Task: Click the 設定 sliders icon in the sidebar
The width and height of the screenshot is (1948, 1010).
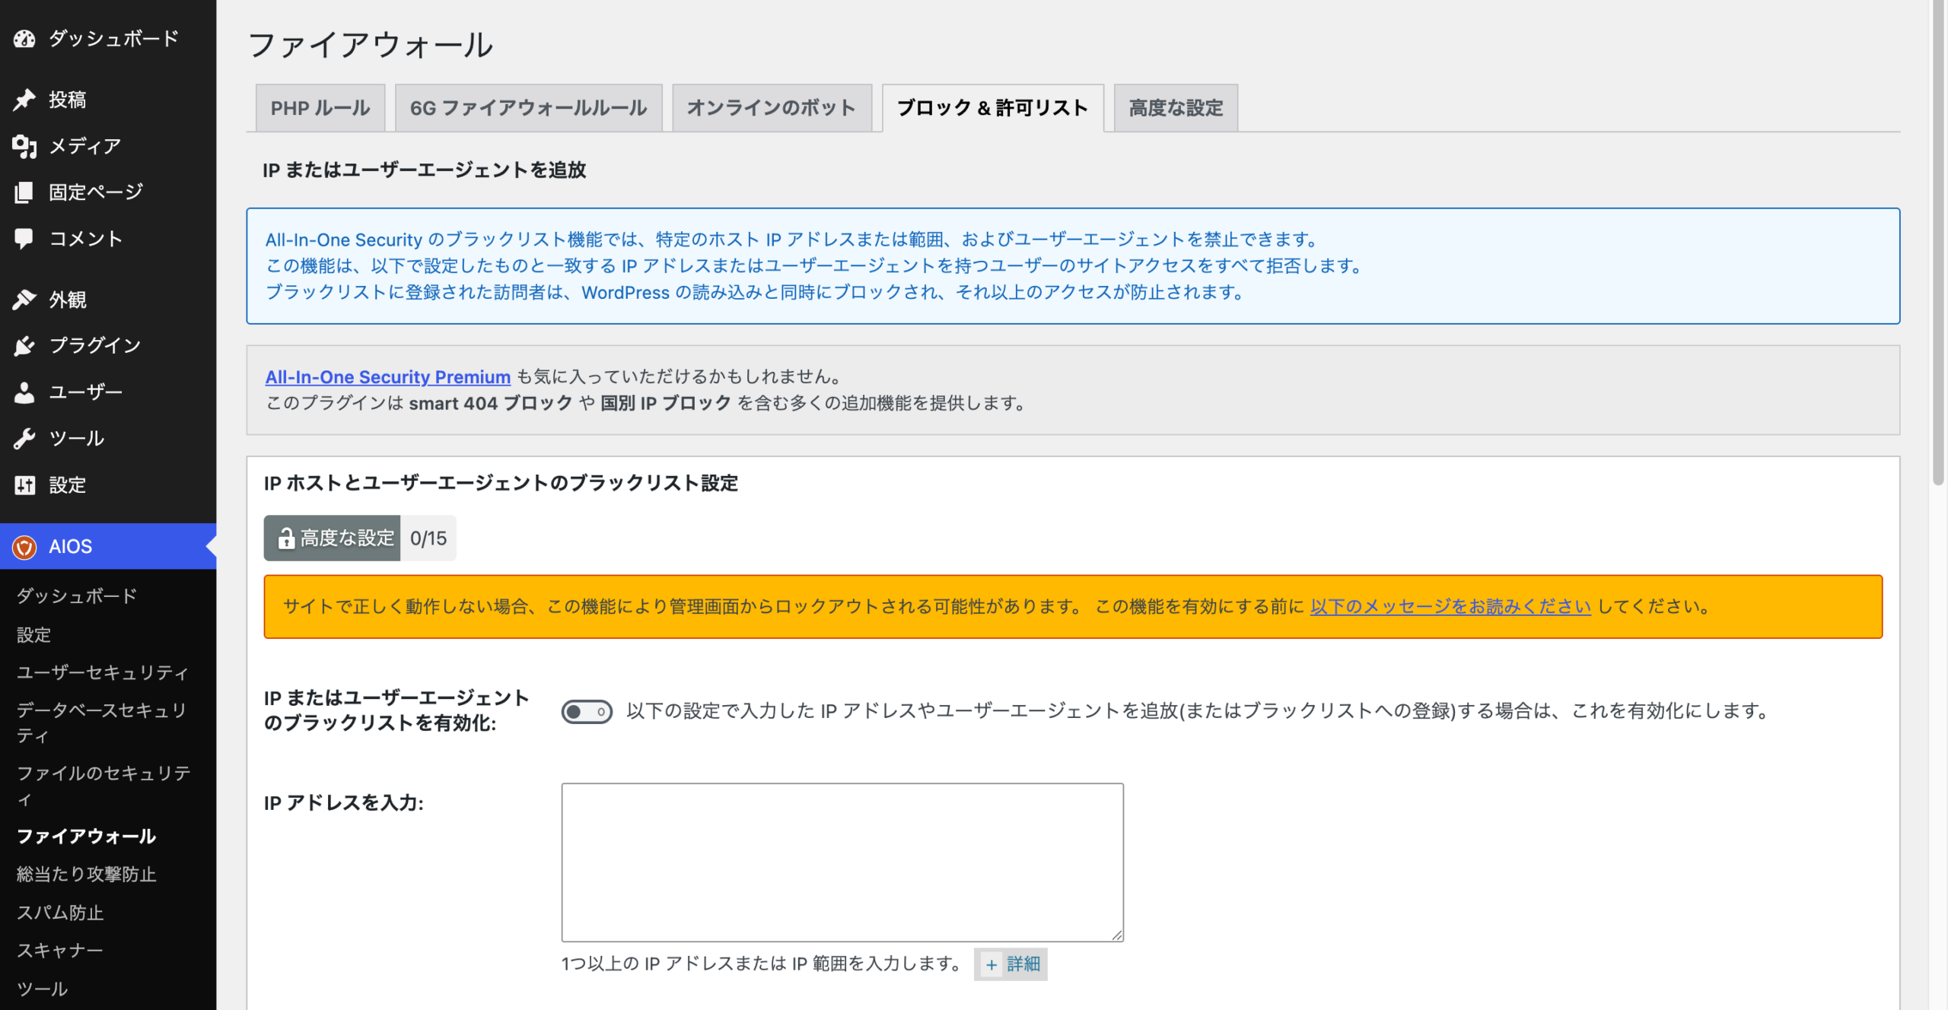Action: click(x=24, y=485)
